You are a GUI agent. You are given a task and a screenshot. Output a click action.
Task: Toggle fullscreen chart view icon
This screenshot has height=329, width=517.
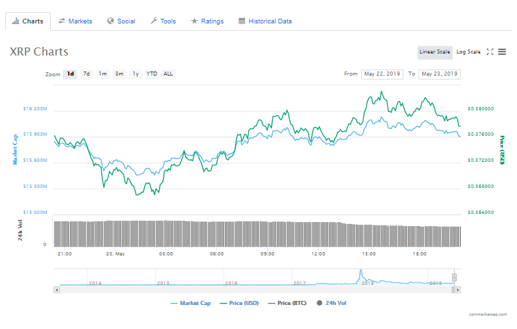click(490, 51)
